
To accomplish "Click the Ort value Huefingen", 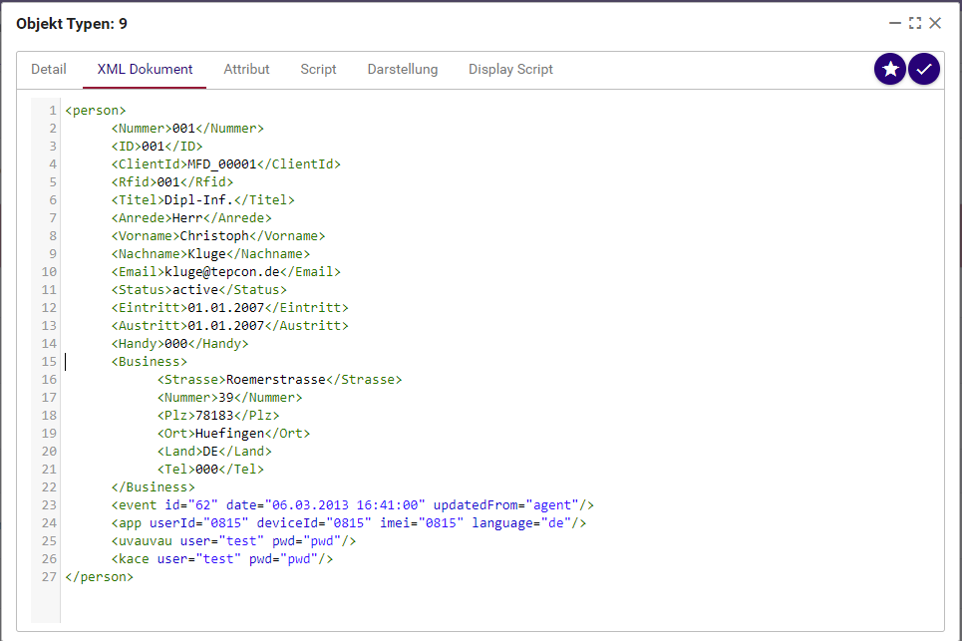I will point(229,434).
